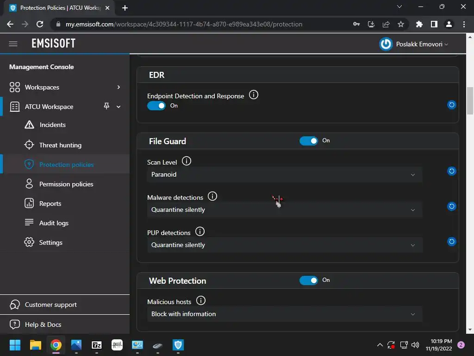
Task: Toggle the Endpoint Detection and Response switch
Action: coord(156,106)
